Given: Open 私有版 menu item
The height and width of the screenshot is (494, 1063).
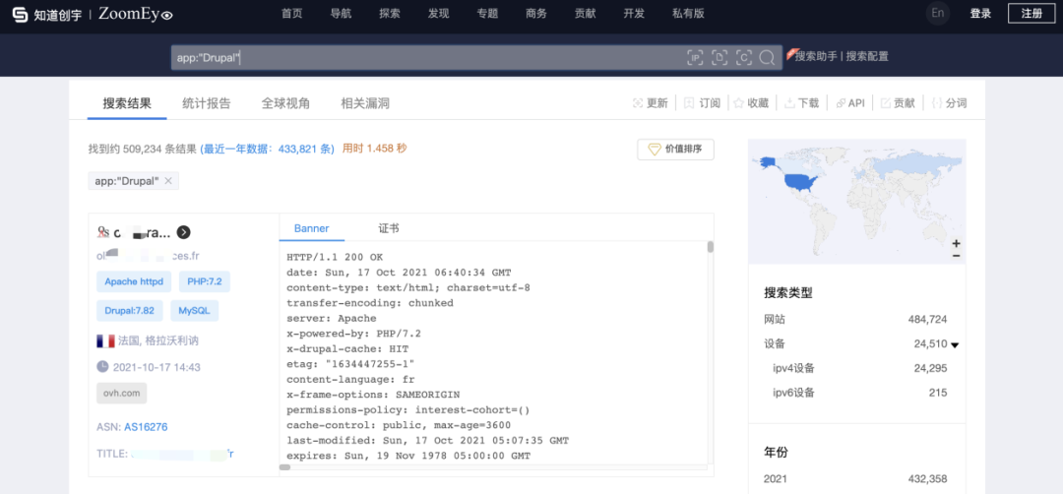Looking at the screenshot, I should tap(688, 14).
